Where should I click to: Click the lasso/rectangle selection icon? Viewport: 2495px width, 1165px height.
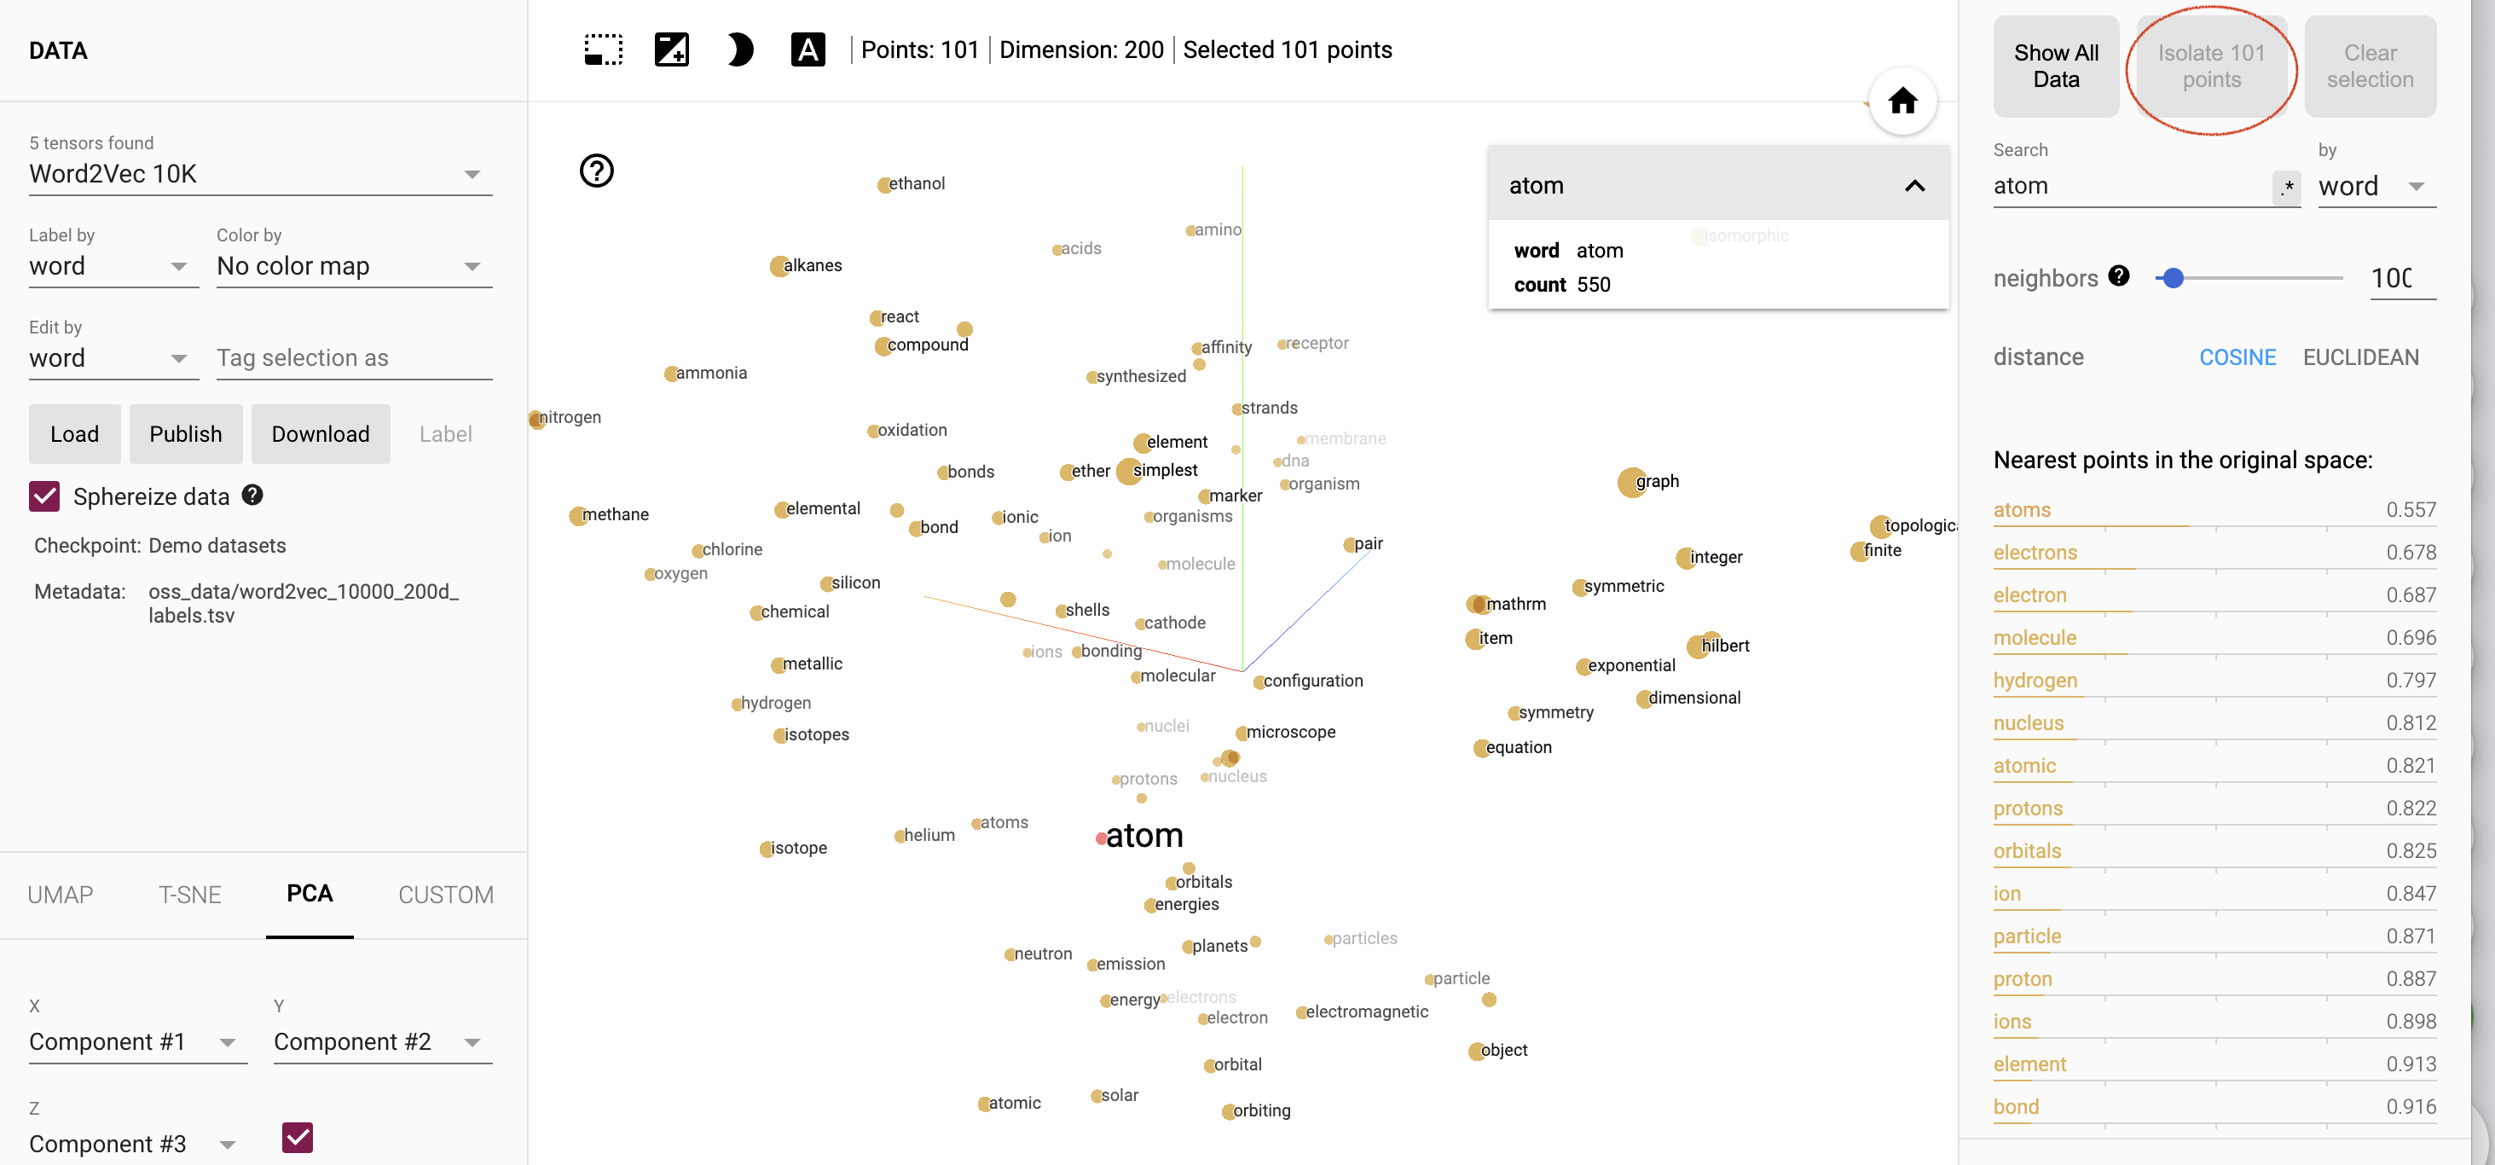coord(601,49)
